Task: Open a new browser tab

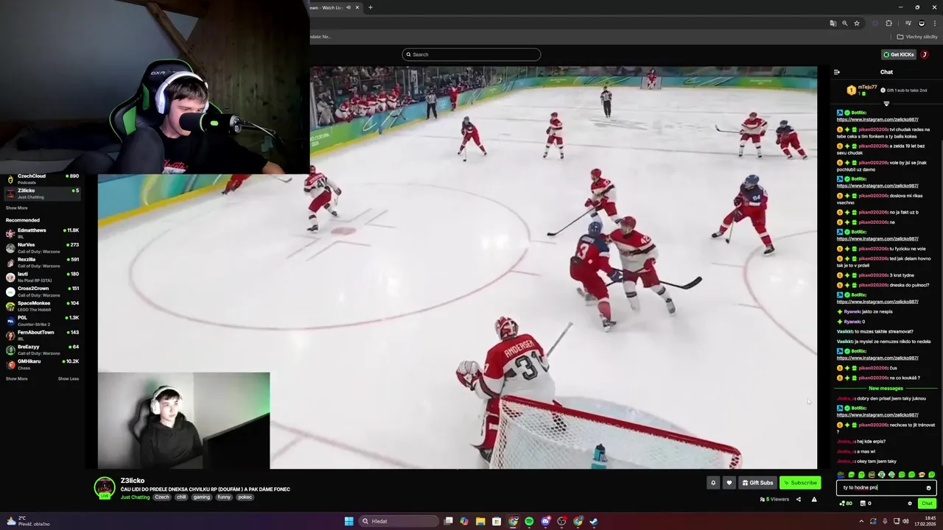Action: (370, 7)
